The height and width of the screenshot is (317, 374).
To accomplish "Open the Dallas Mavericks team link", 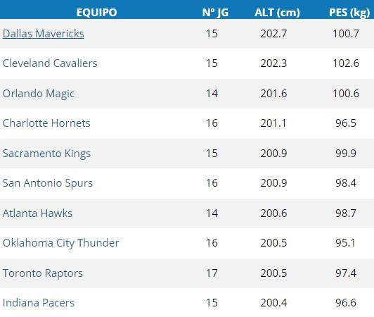I will [x=43, y=34].
